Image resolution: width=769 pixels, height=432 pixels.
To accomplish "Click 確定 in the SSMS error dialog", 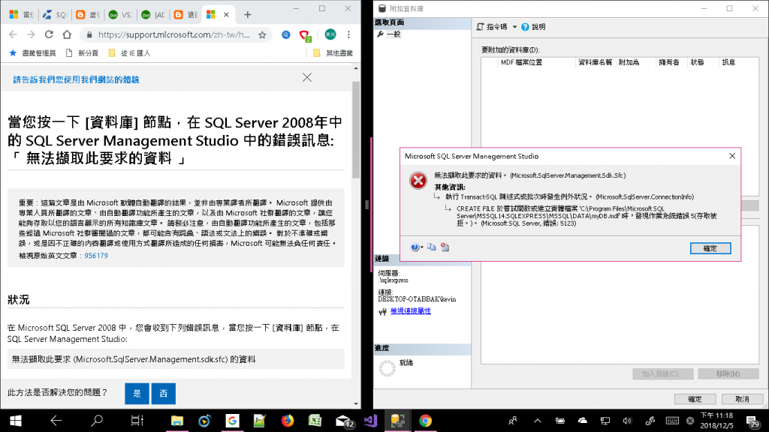I will [x=710, y=248].
